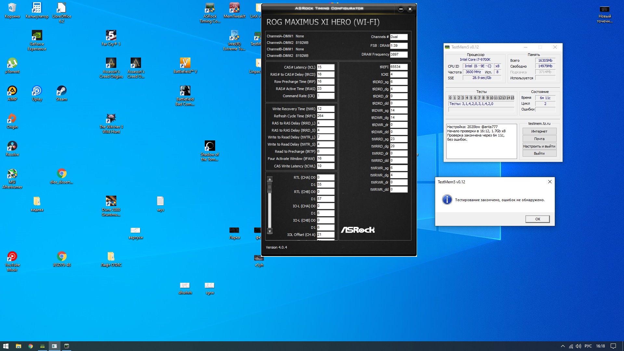
Task: Launch the AIMP player icon
Action: point(12,91)
